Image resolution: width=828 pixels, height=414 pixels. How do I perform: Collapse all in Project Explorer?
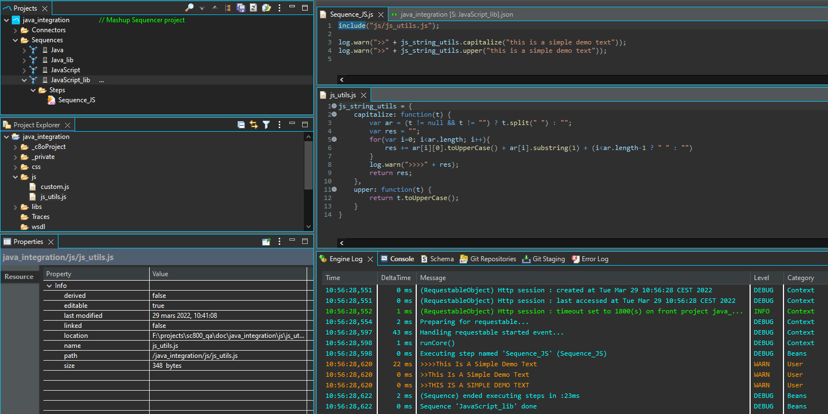pos(241,125)
